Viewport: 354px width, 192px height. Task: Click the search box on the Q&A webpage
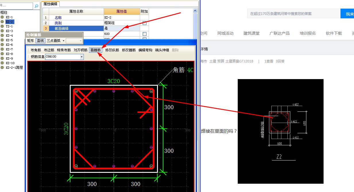tap(294, 13)
